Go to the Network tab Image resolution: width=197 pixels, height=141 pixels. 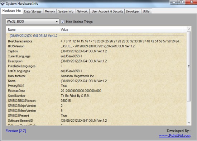(x=82, y=11)
